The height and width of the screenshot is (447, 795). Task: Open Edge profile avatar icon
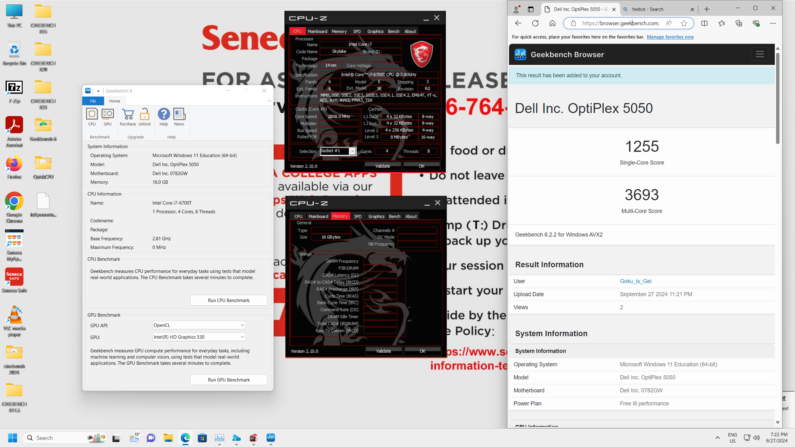[x=516, y=9]
